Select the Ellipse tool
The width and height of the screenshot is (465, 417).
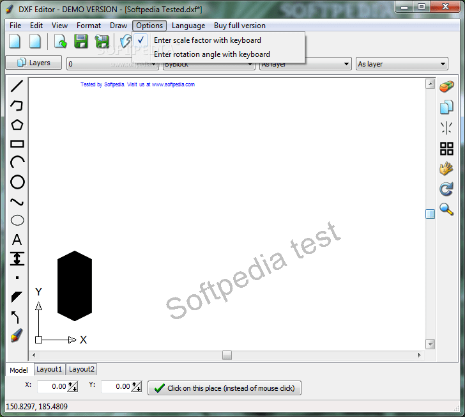[17, 221]
